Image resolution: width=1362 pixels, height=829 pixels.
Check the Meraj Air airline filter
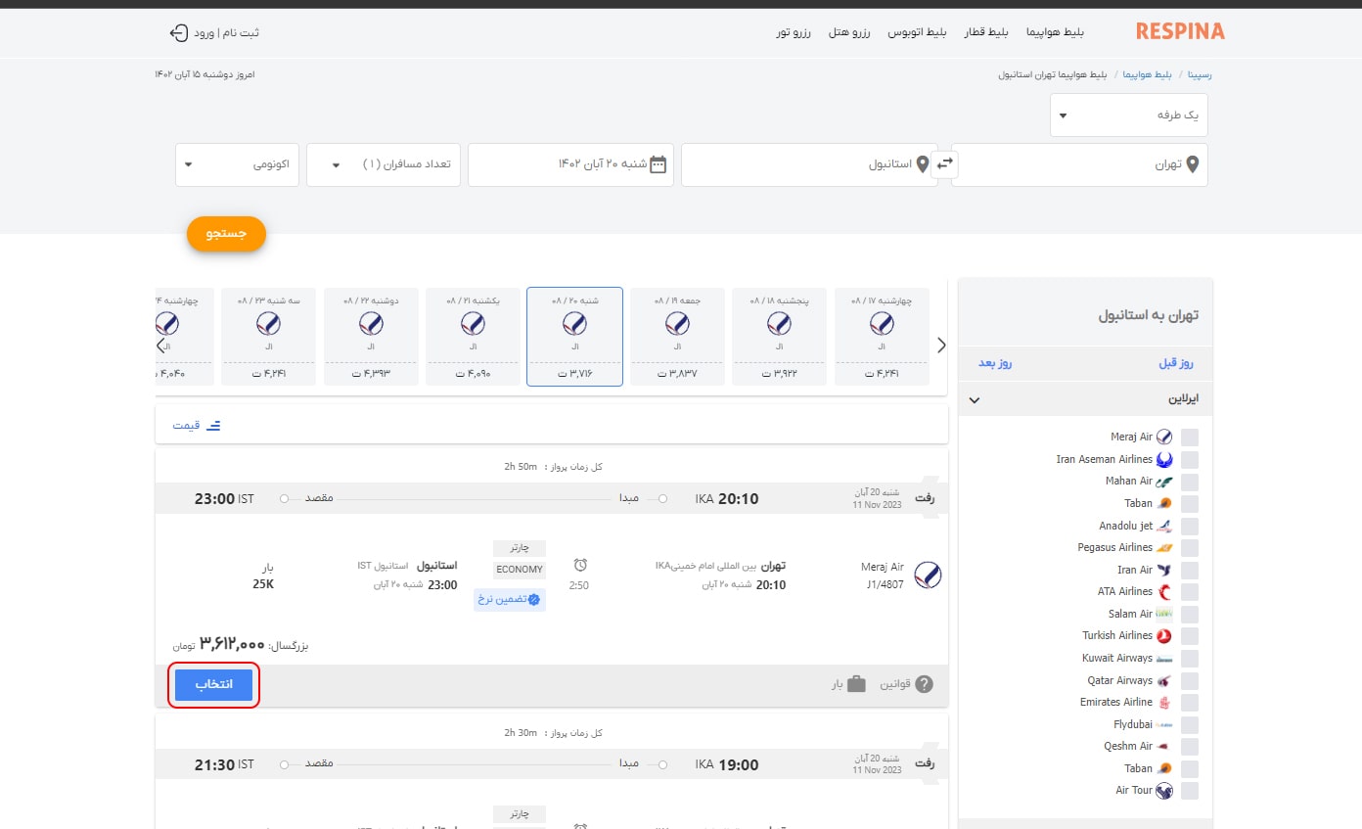(x=1190, y=438)
